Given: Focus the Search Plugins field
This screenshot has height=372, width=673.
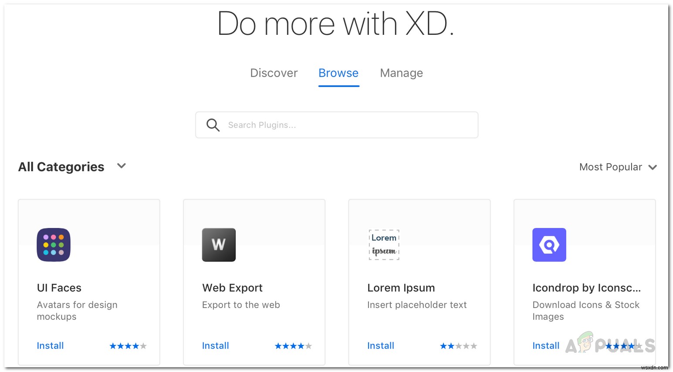Looking at the screenshot, I should [x=337, y=125].
